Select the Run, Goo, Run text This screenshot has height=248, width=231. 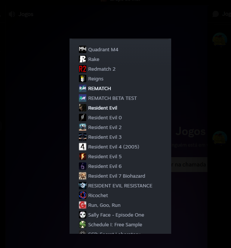(104, 205)
